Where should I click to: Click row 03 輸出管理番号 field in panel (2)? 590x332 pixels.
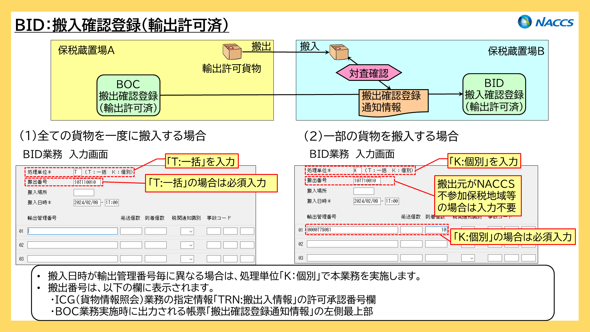click(352, 258)
